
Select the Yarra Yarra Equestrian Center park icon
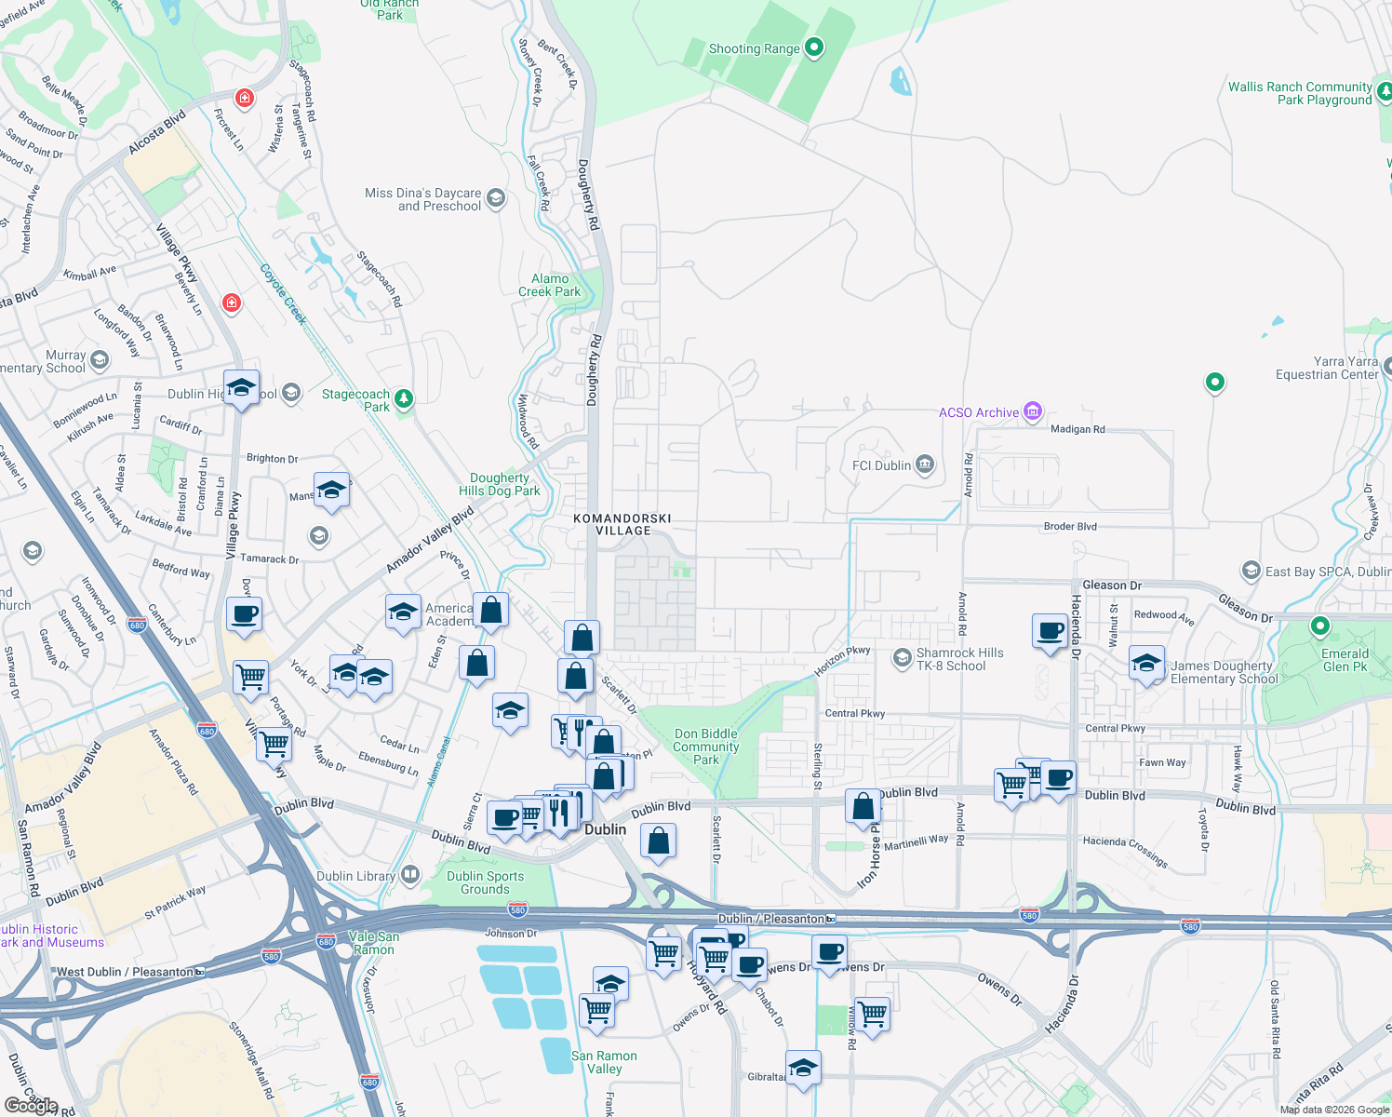(x=1215, y=383)
